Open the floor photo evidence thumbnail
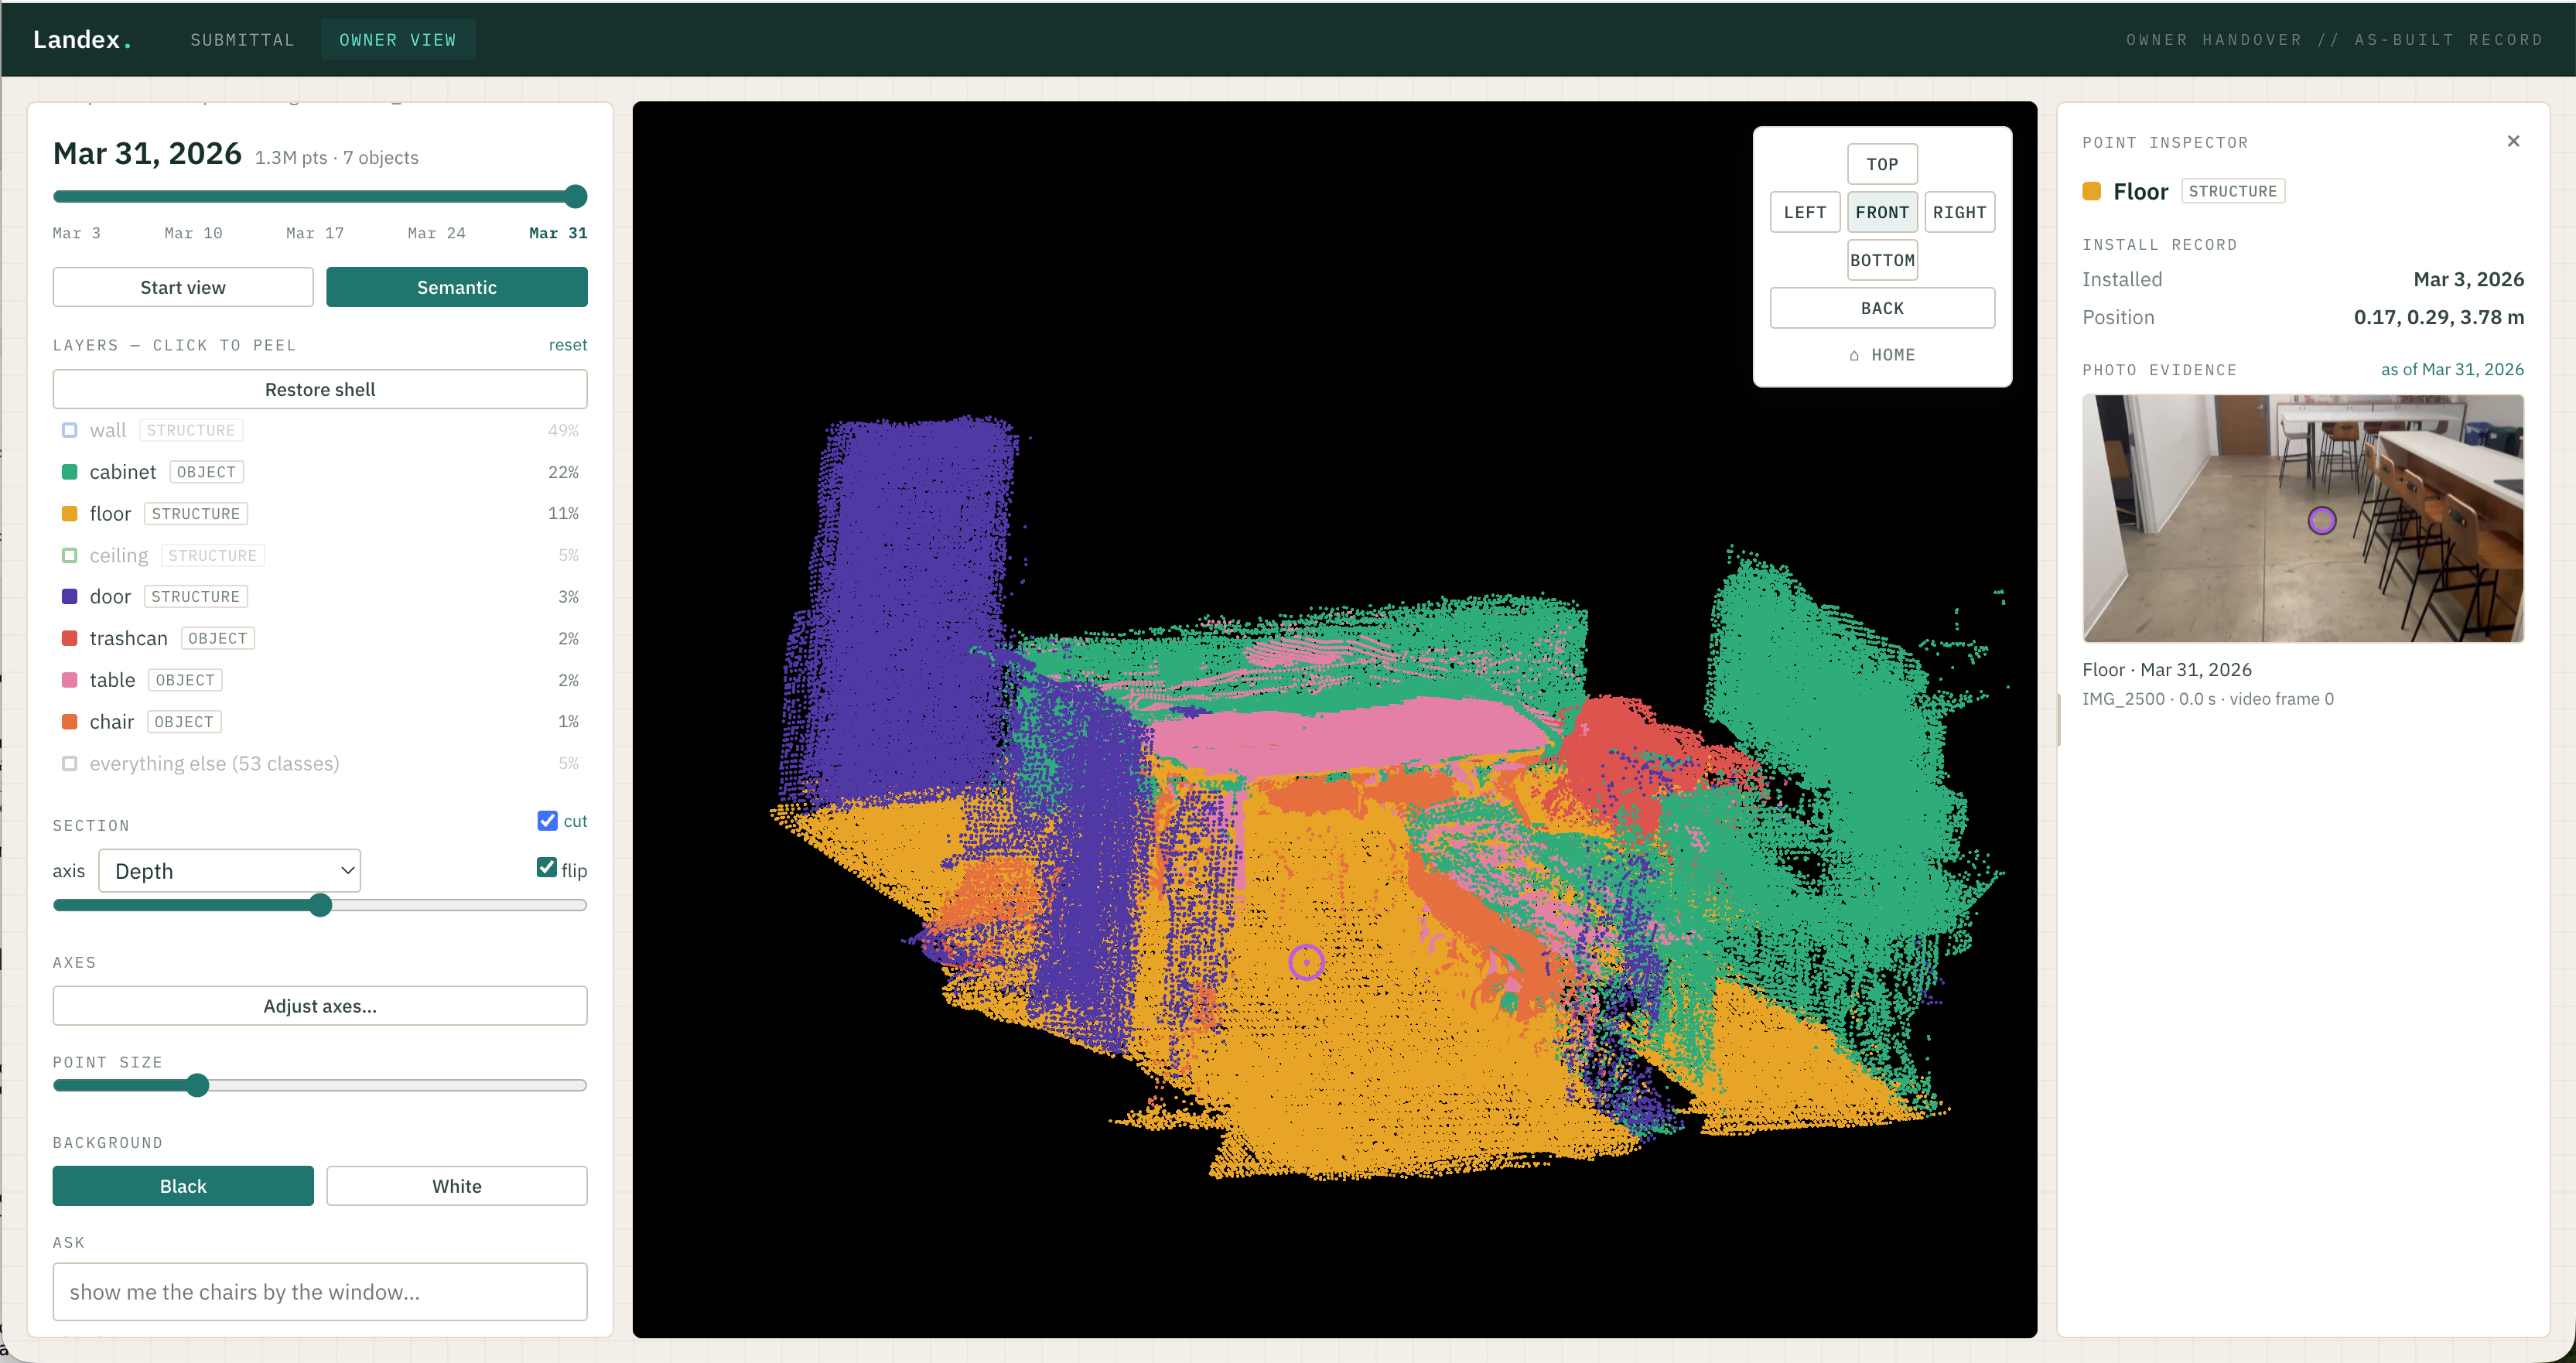The height and width of the screenshot is (1363, 2576). [x=2303, y=518]
